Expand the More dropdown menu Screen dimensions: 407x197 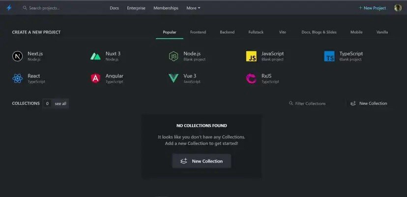coord(193,8)
